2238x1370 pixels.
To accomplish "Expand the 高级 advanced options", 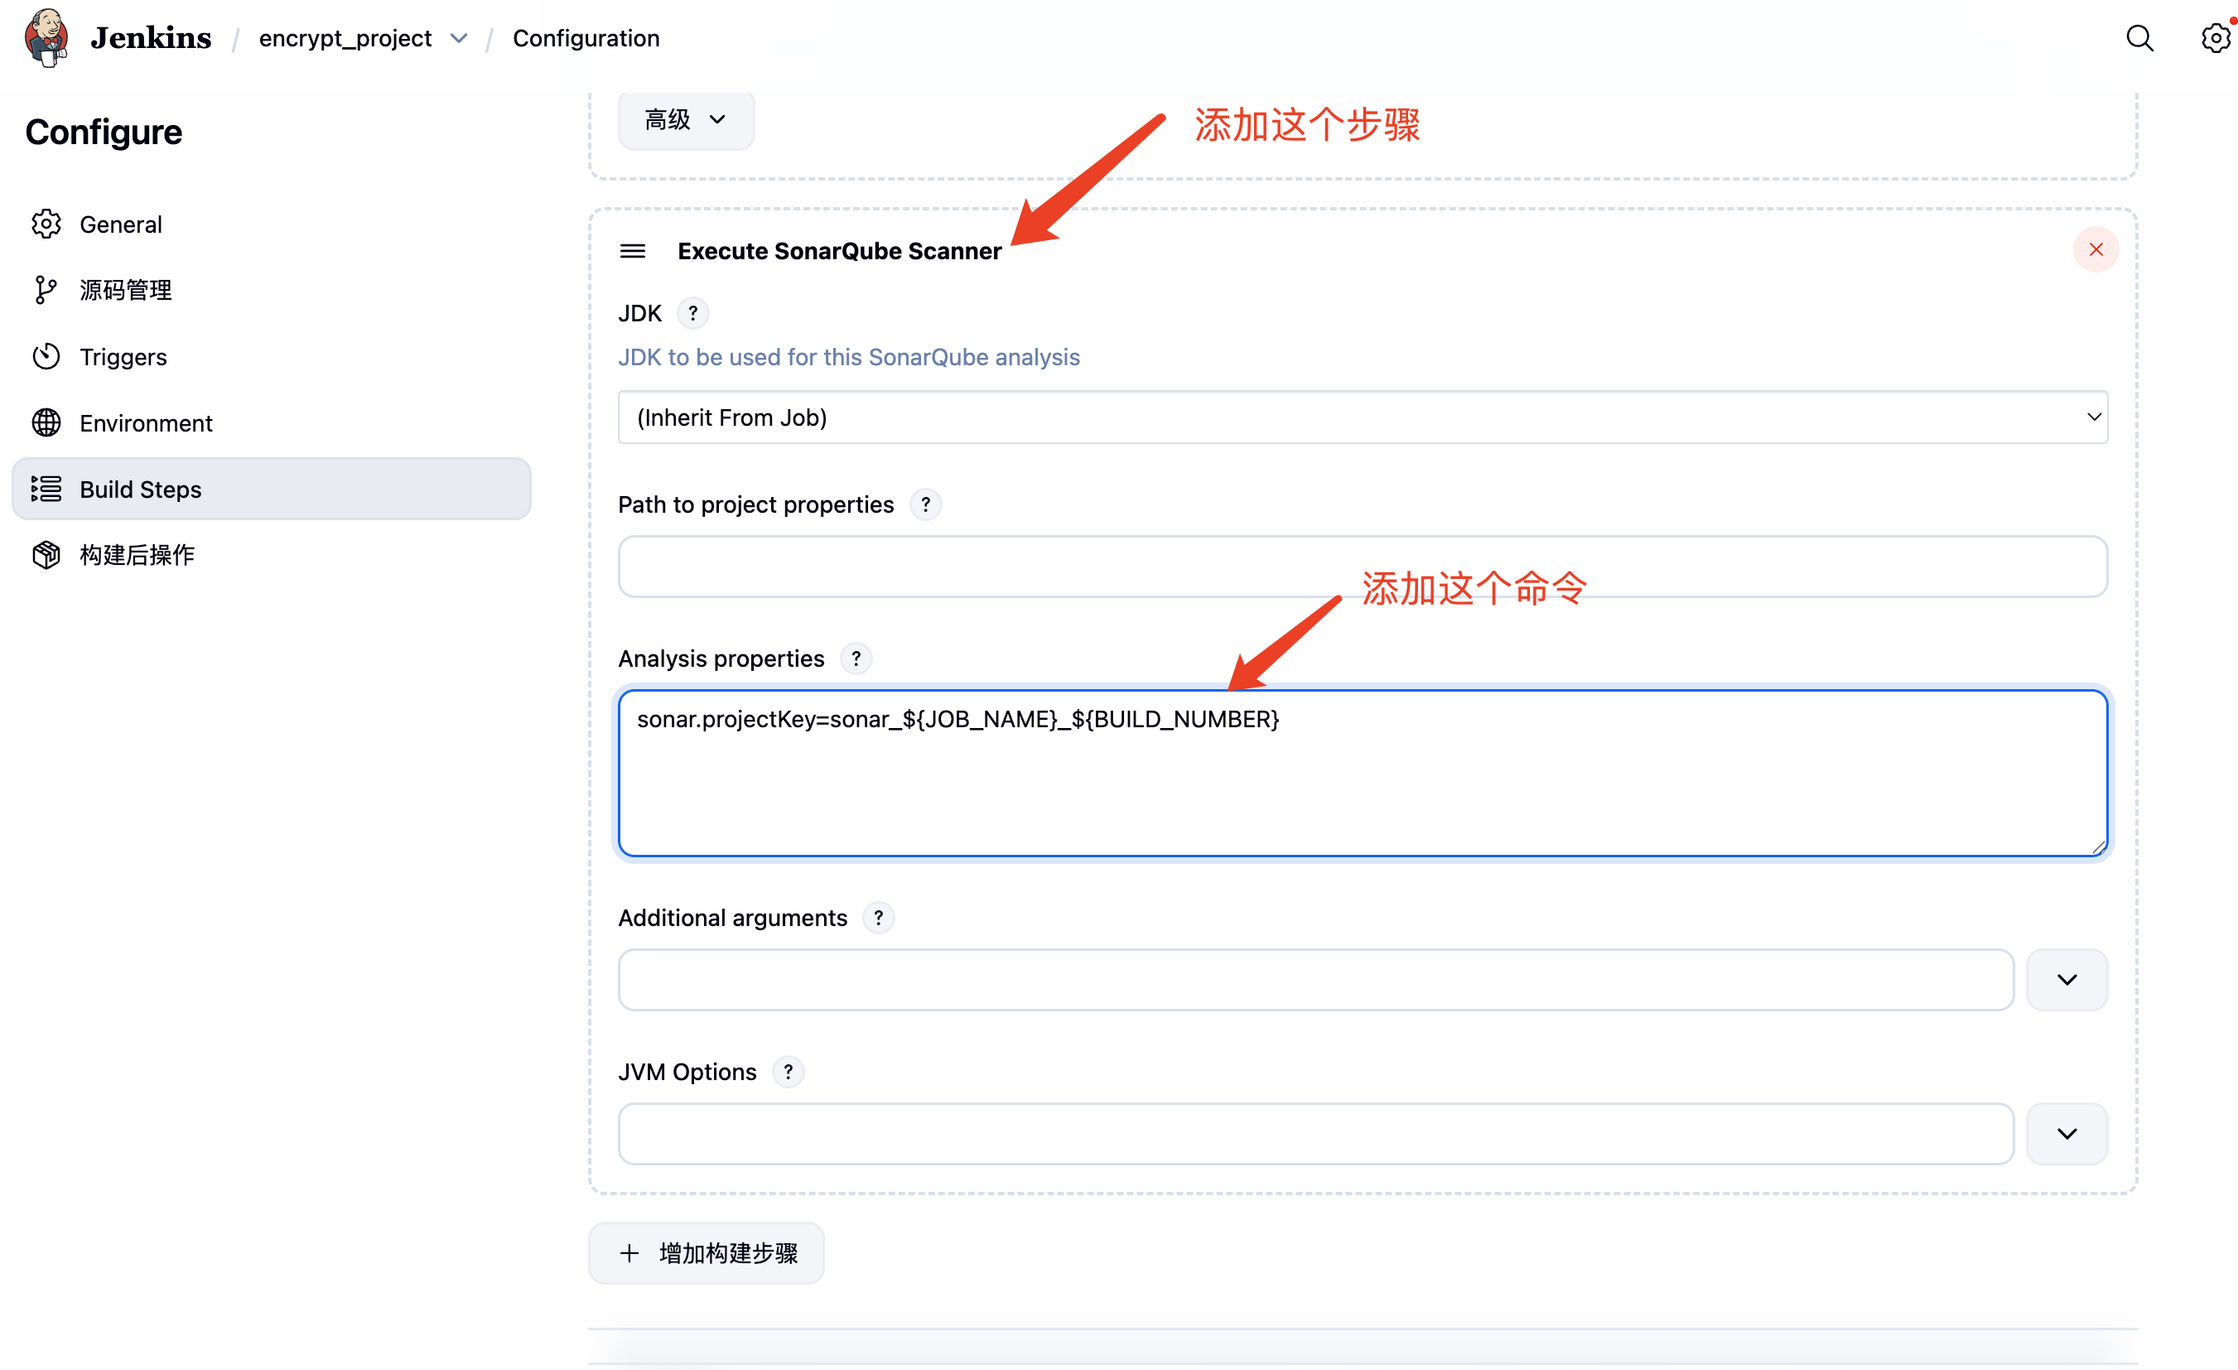I will tap(686, 120).
